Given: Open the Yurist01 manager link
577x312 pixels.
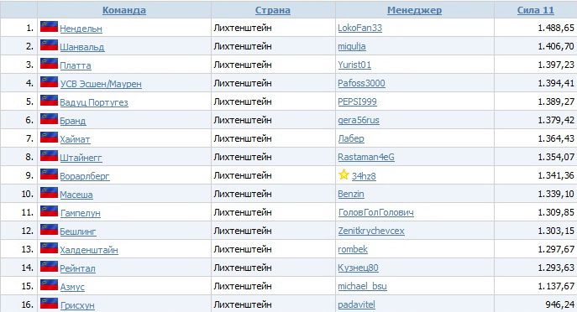Looking at the screenshot, I should tap(354, 65).
